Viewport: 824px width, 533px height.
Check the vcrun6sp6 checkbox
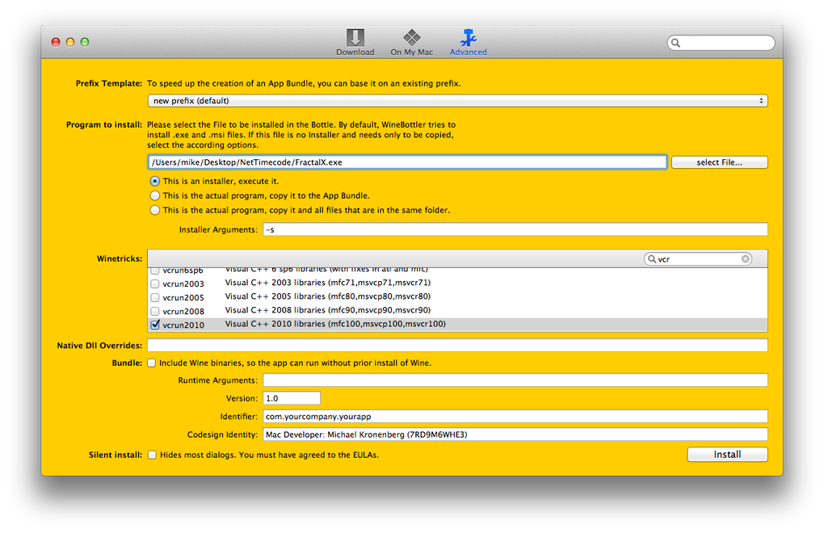pos(155,271)
